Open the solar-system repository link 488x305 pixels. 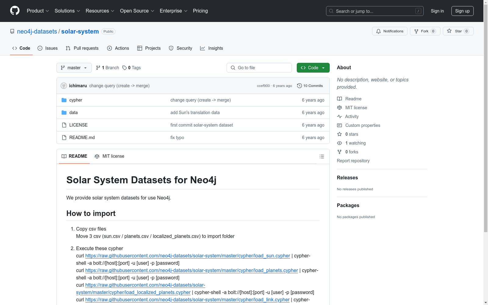(x=80, y=31)
